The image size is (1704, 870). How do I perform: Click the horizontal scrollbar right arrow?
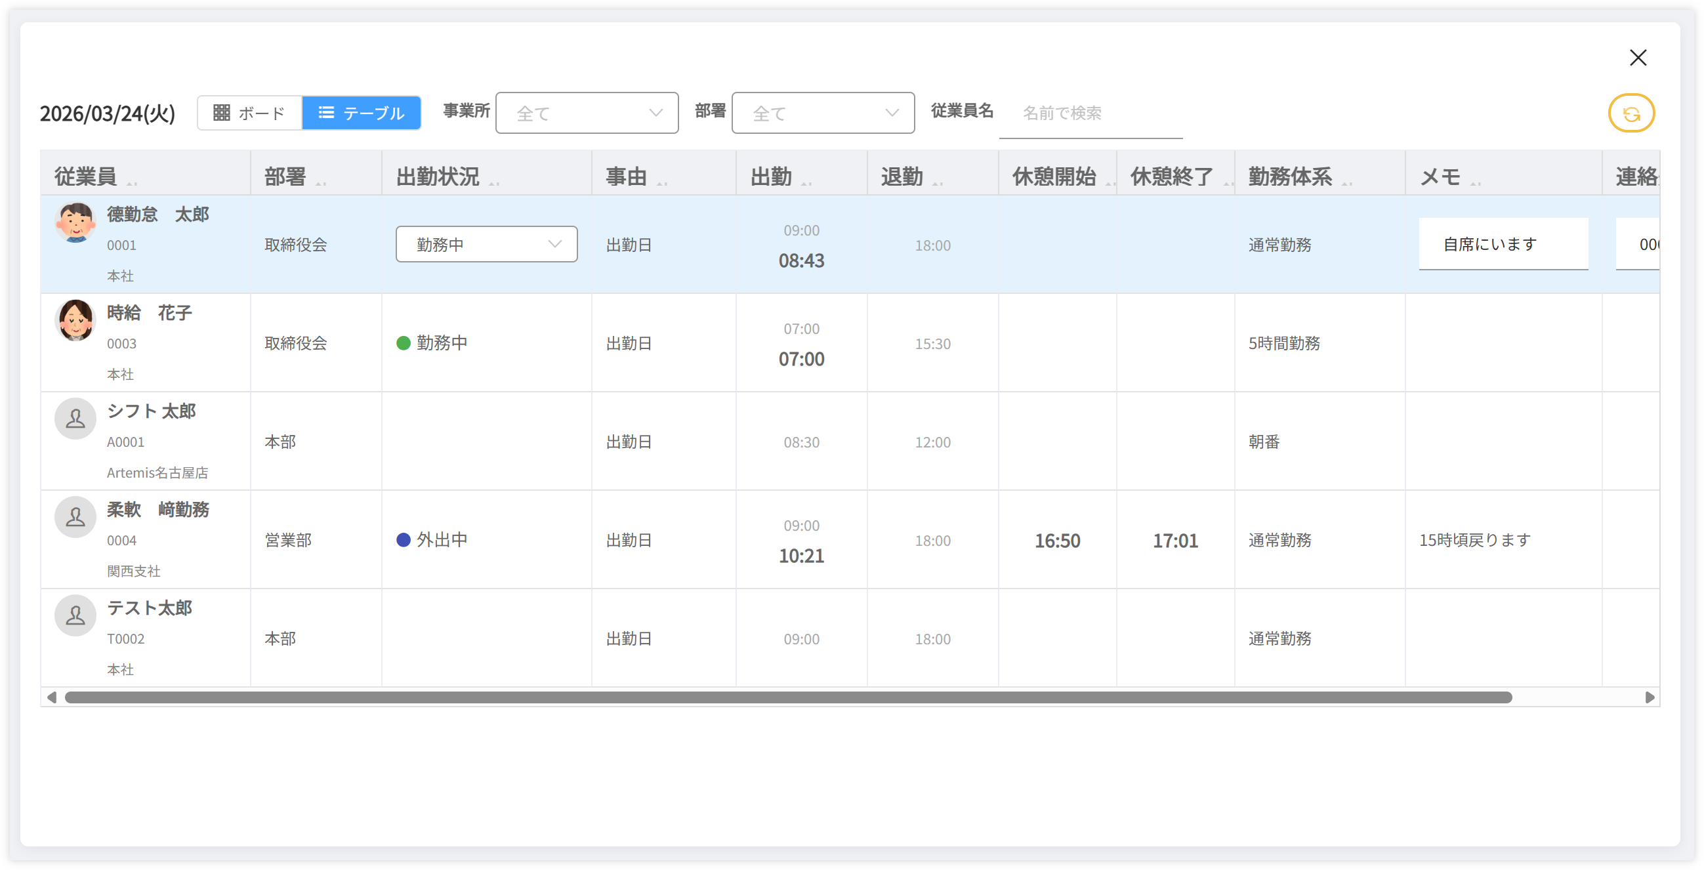1650,697
